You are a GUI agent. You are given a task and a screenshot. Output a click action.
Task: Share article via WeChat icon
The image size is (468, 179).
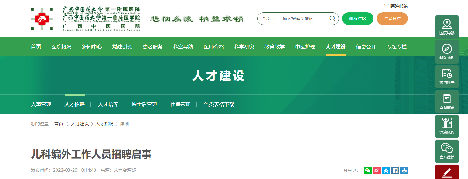(x=368, y=171)
